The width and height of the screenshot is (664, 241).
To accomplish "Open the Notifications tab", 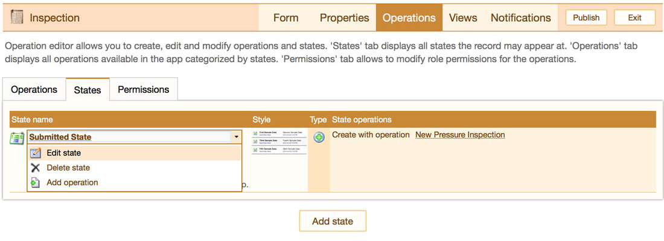I will 520,18.
